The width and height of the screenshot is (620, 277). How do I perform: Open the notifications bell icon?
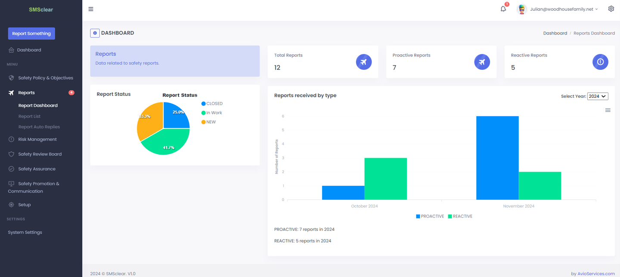[503, 9]
